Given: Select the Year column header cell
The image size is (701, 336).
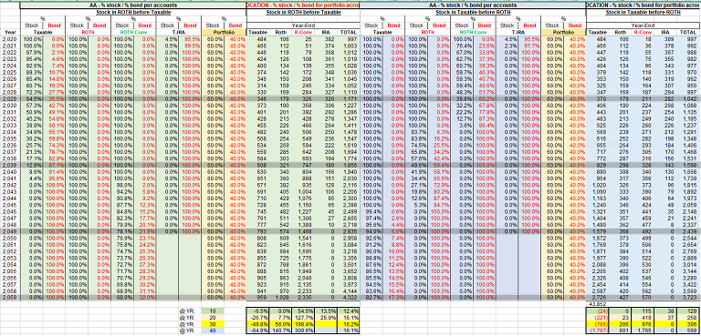Looking at the screenshot, I should (10, 33).
